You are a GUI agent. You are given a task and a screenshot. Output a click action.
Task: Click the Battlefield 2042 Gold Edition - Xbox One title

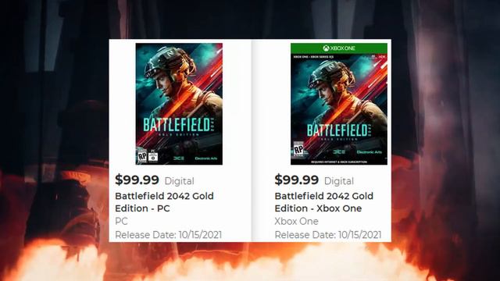click(x=323, y=202)
